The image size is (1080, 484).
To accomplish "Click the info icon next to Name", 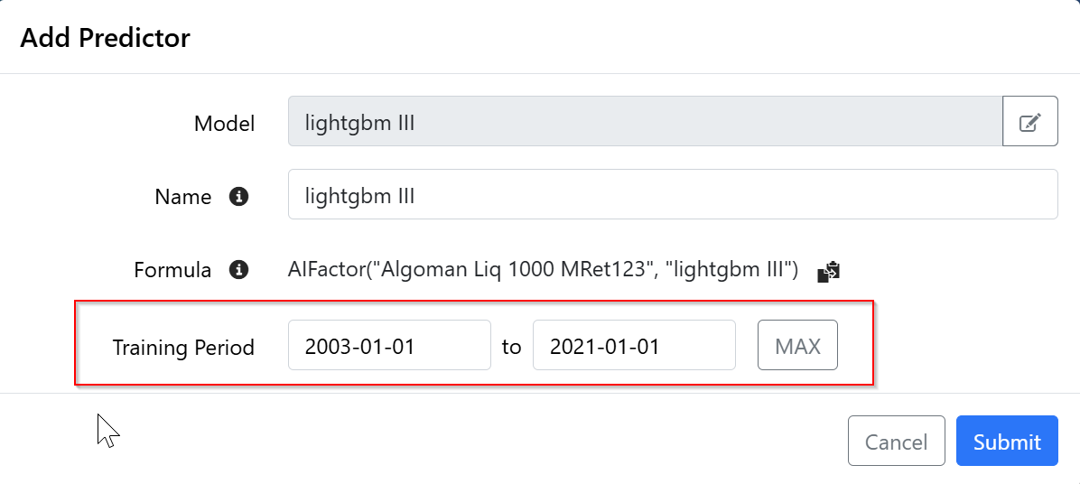I will (238, 196).
